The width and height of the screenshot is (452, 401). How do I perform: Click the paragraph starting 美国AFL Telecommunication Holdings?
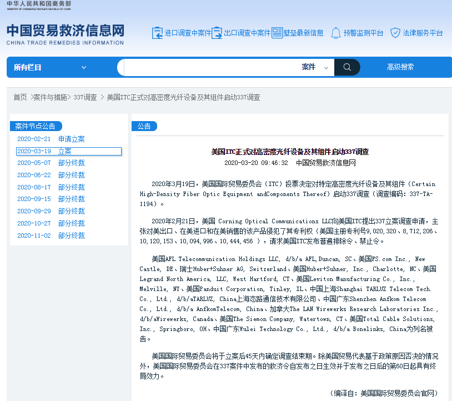click(x=289, y=299)
